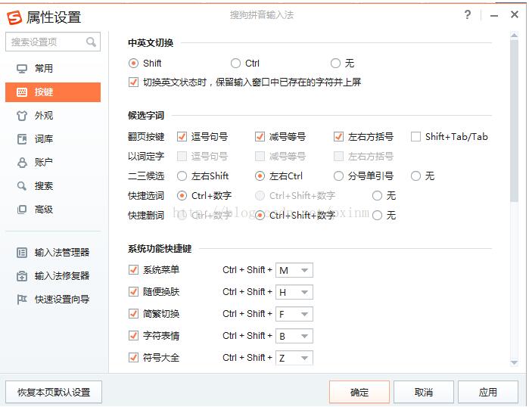
Task: Click the 取消 button
Action: (x=423, y=392)
